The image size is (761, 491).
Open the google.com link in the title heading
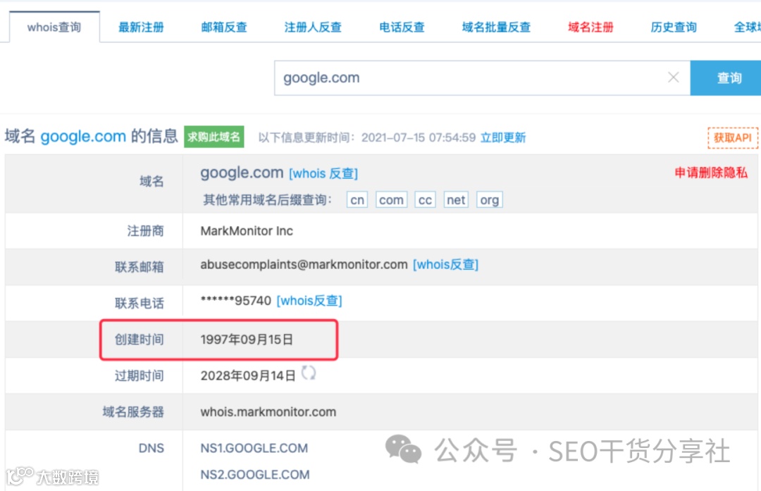coord(83,137)
